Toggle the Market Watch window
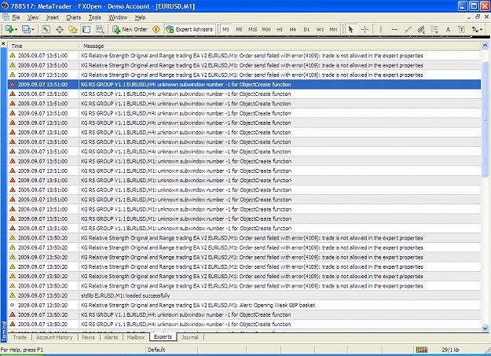Screen dimensions: 491x356 (46, 29)
